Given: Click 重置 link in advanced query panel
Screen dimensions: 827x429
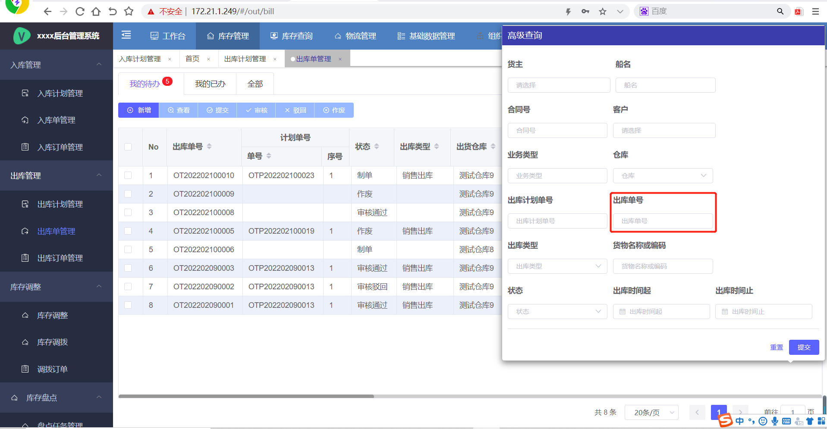Looking at the screenshot, I should tap(777, 347).
